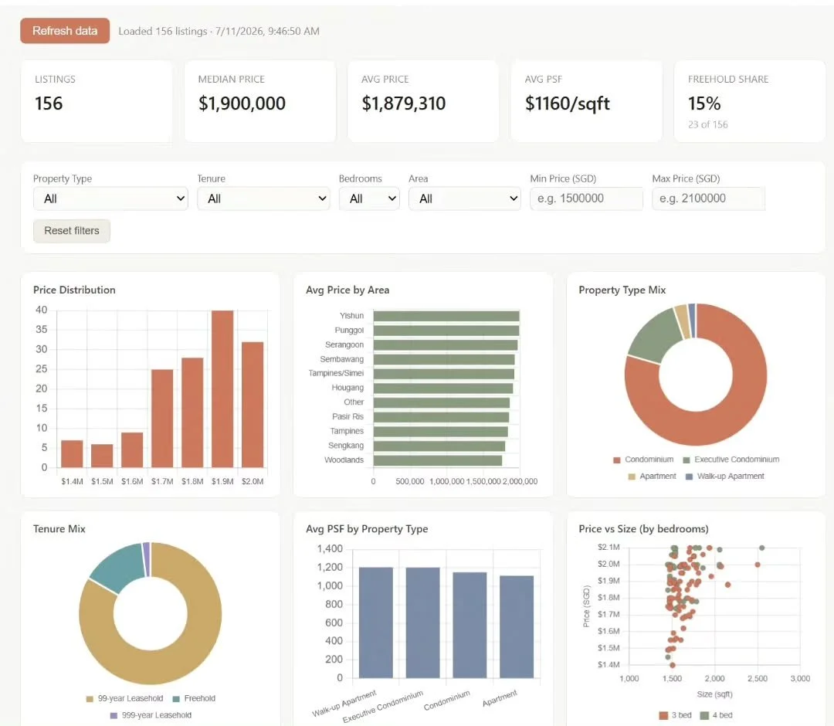
Task: Open the Property Type dropdown
Action: [x=110, y=198]
